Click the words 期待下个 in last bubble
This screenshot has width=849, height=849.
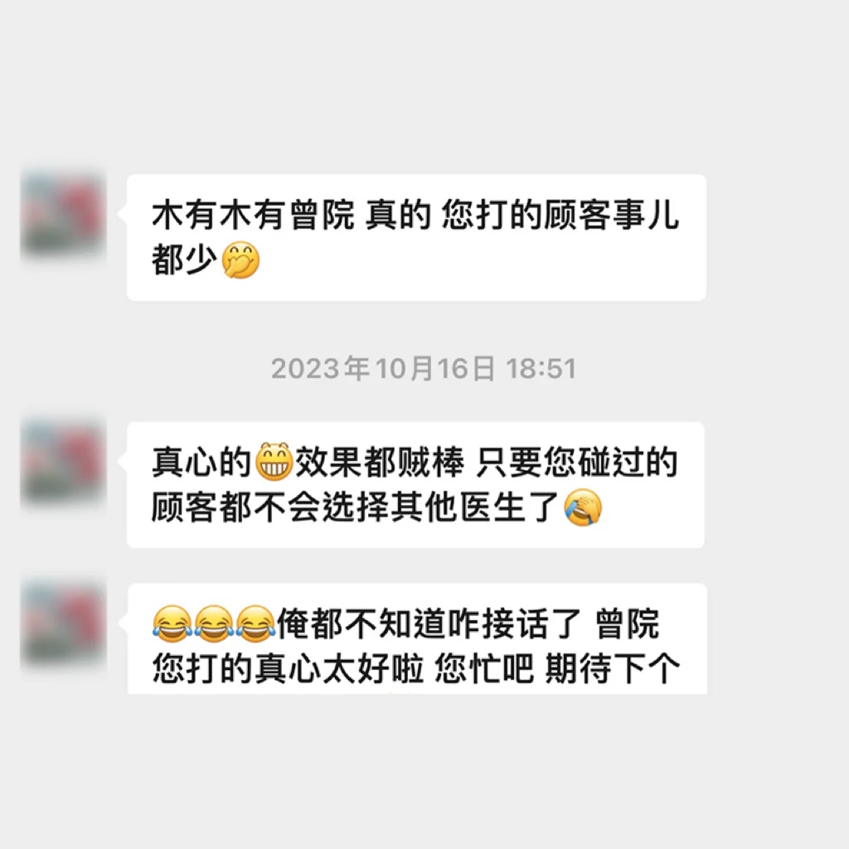pyautogui.click(x=613, y=669)
